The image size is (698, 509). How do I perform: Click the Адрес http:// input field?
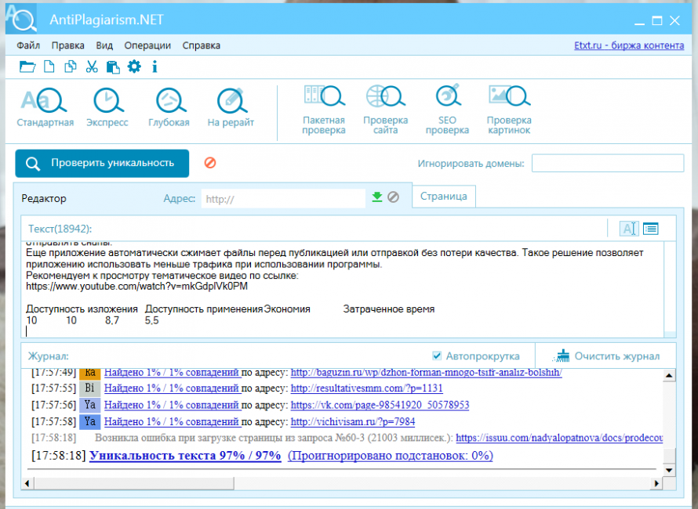283,199
